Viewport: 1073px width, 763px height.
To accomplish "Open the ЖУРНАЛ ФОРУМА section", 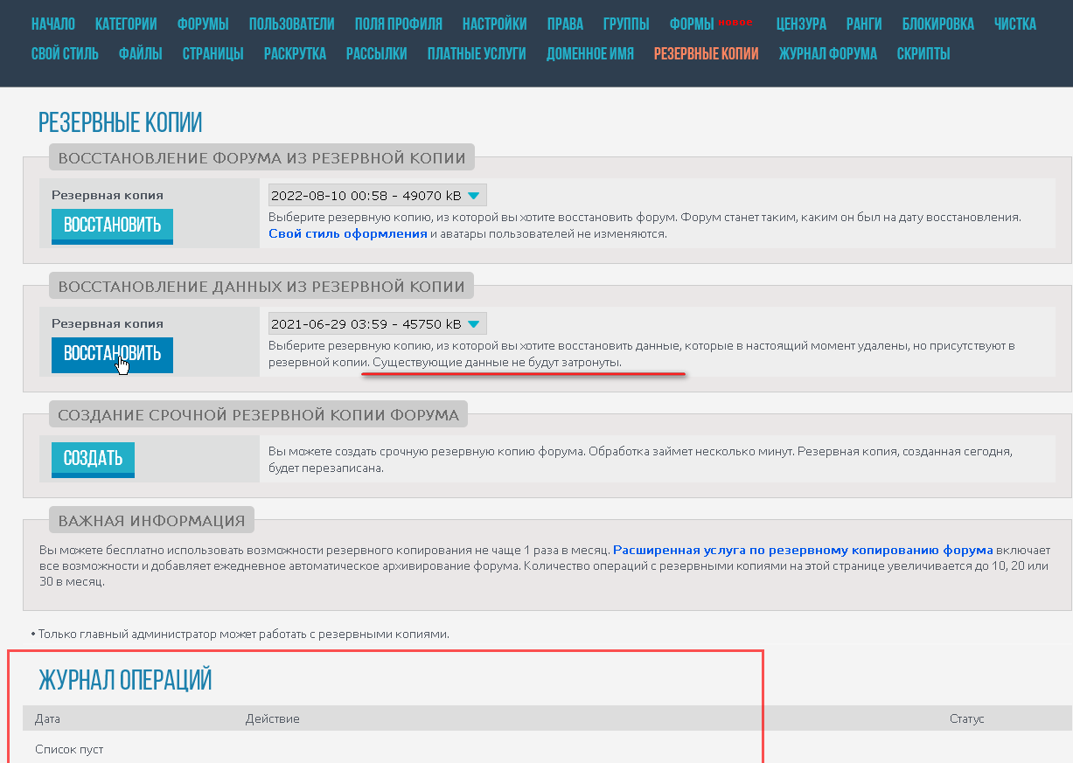I will [827, 53].
